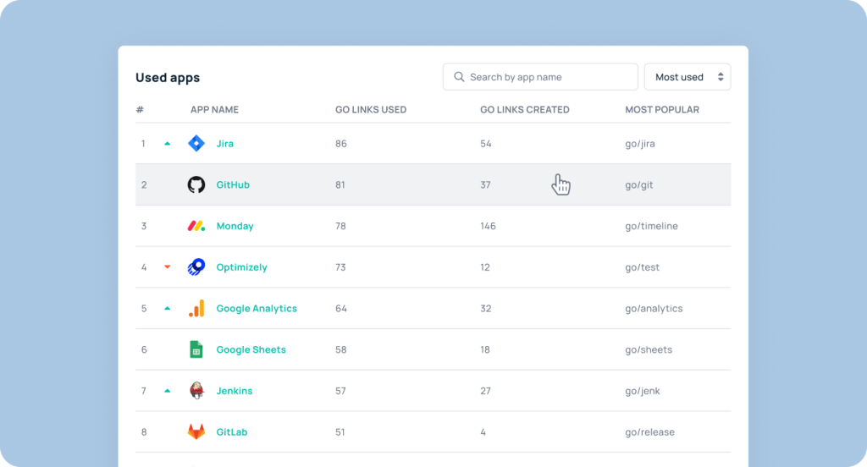Viewport: 867px width, 467px height.
Task: Open the Optimizely app link
Action: point(241,267)
